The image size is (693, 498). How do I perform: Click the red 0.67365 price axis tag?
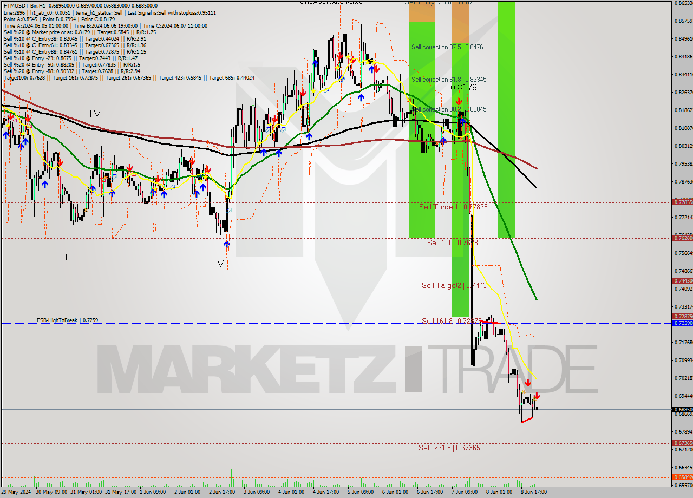click(682, 443)
